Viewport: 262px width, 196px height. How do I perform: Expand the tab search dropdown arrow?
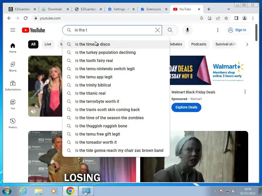tap(228, 9)
